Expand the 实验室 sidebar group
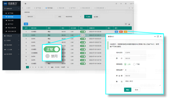 coord(11,41)
